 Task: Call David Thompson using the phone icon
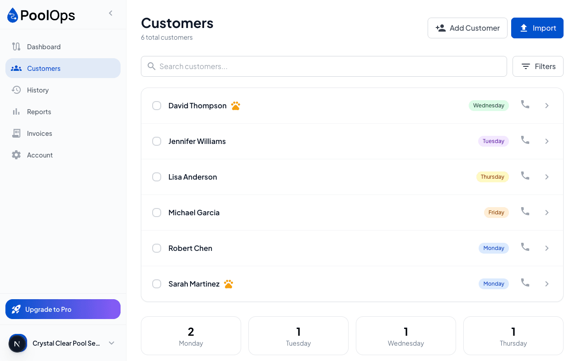[x=525, y=105]
